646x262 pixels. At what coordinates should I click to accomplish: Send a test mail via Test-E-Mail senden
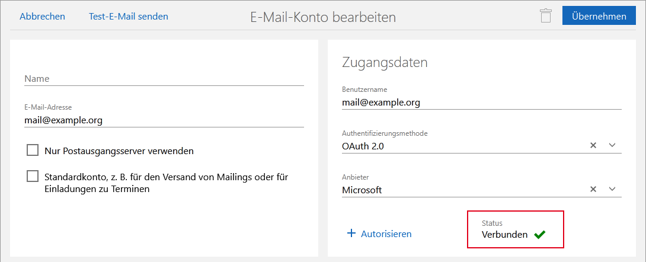click(129, 17)
